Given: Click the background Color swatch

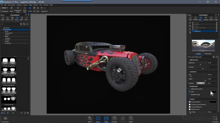Looking at the screenshot, I should (x=213, y=92).
